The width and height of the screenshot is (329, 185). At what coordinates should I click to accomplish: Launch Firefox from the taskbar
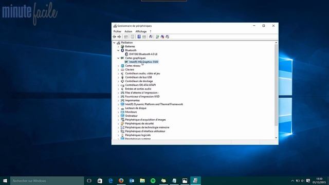(x=121, y=180)
